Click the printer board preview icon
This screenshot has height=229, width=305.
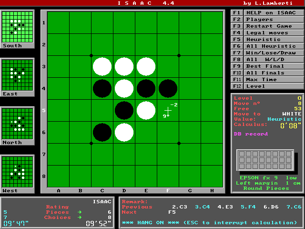click(265, 161)
